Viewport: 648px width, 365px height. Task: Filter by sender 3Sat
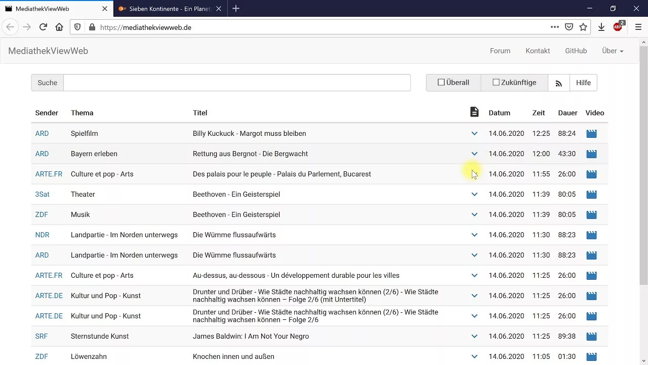[x=43, y=195]
